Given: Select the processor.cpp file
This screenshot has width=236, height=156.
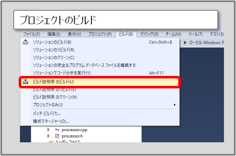Looking at the screenshot, I should (74, 130).
